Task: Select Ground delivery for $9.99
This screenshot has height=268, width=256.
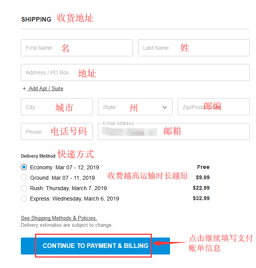Action: pos(24,178)
